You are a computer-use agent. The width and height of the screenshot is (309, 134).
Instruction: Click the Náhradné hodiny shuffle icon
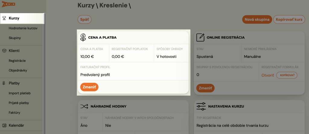pos(84,107)
